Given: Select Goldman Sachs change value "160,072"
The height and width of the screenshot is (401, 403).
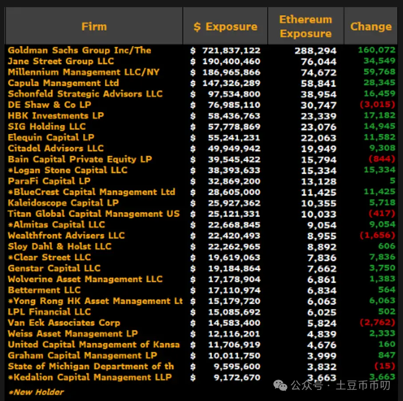Looking at the screenshot, I should coord(377,50).
